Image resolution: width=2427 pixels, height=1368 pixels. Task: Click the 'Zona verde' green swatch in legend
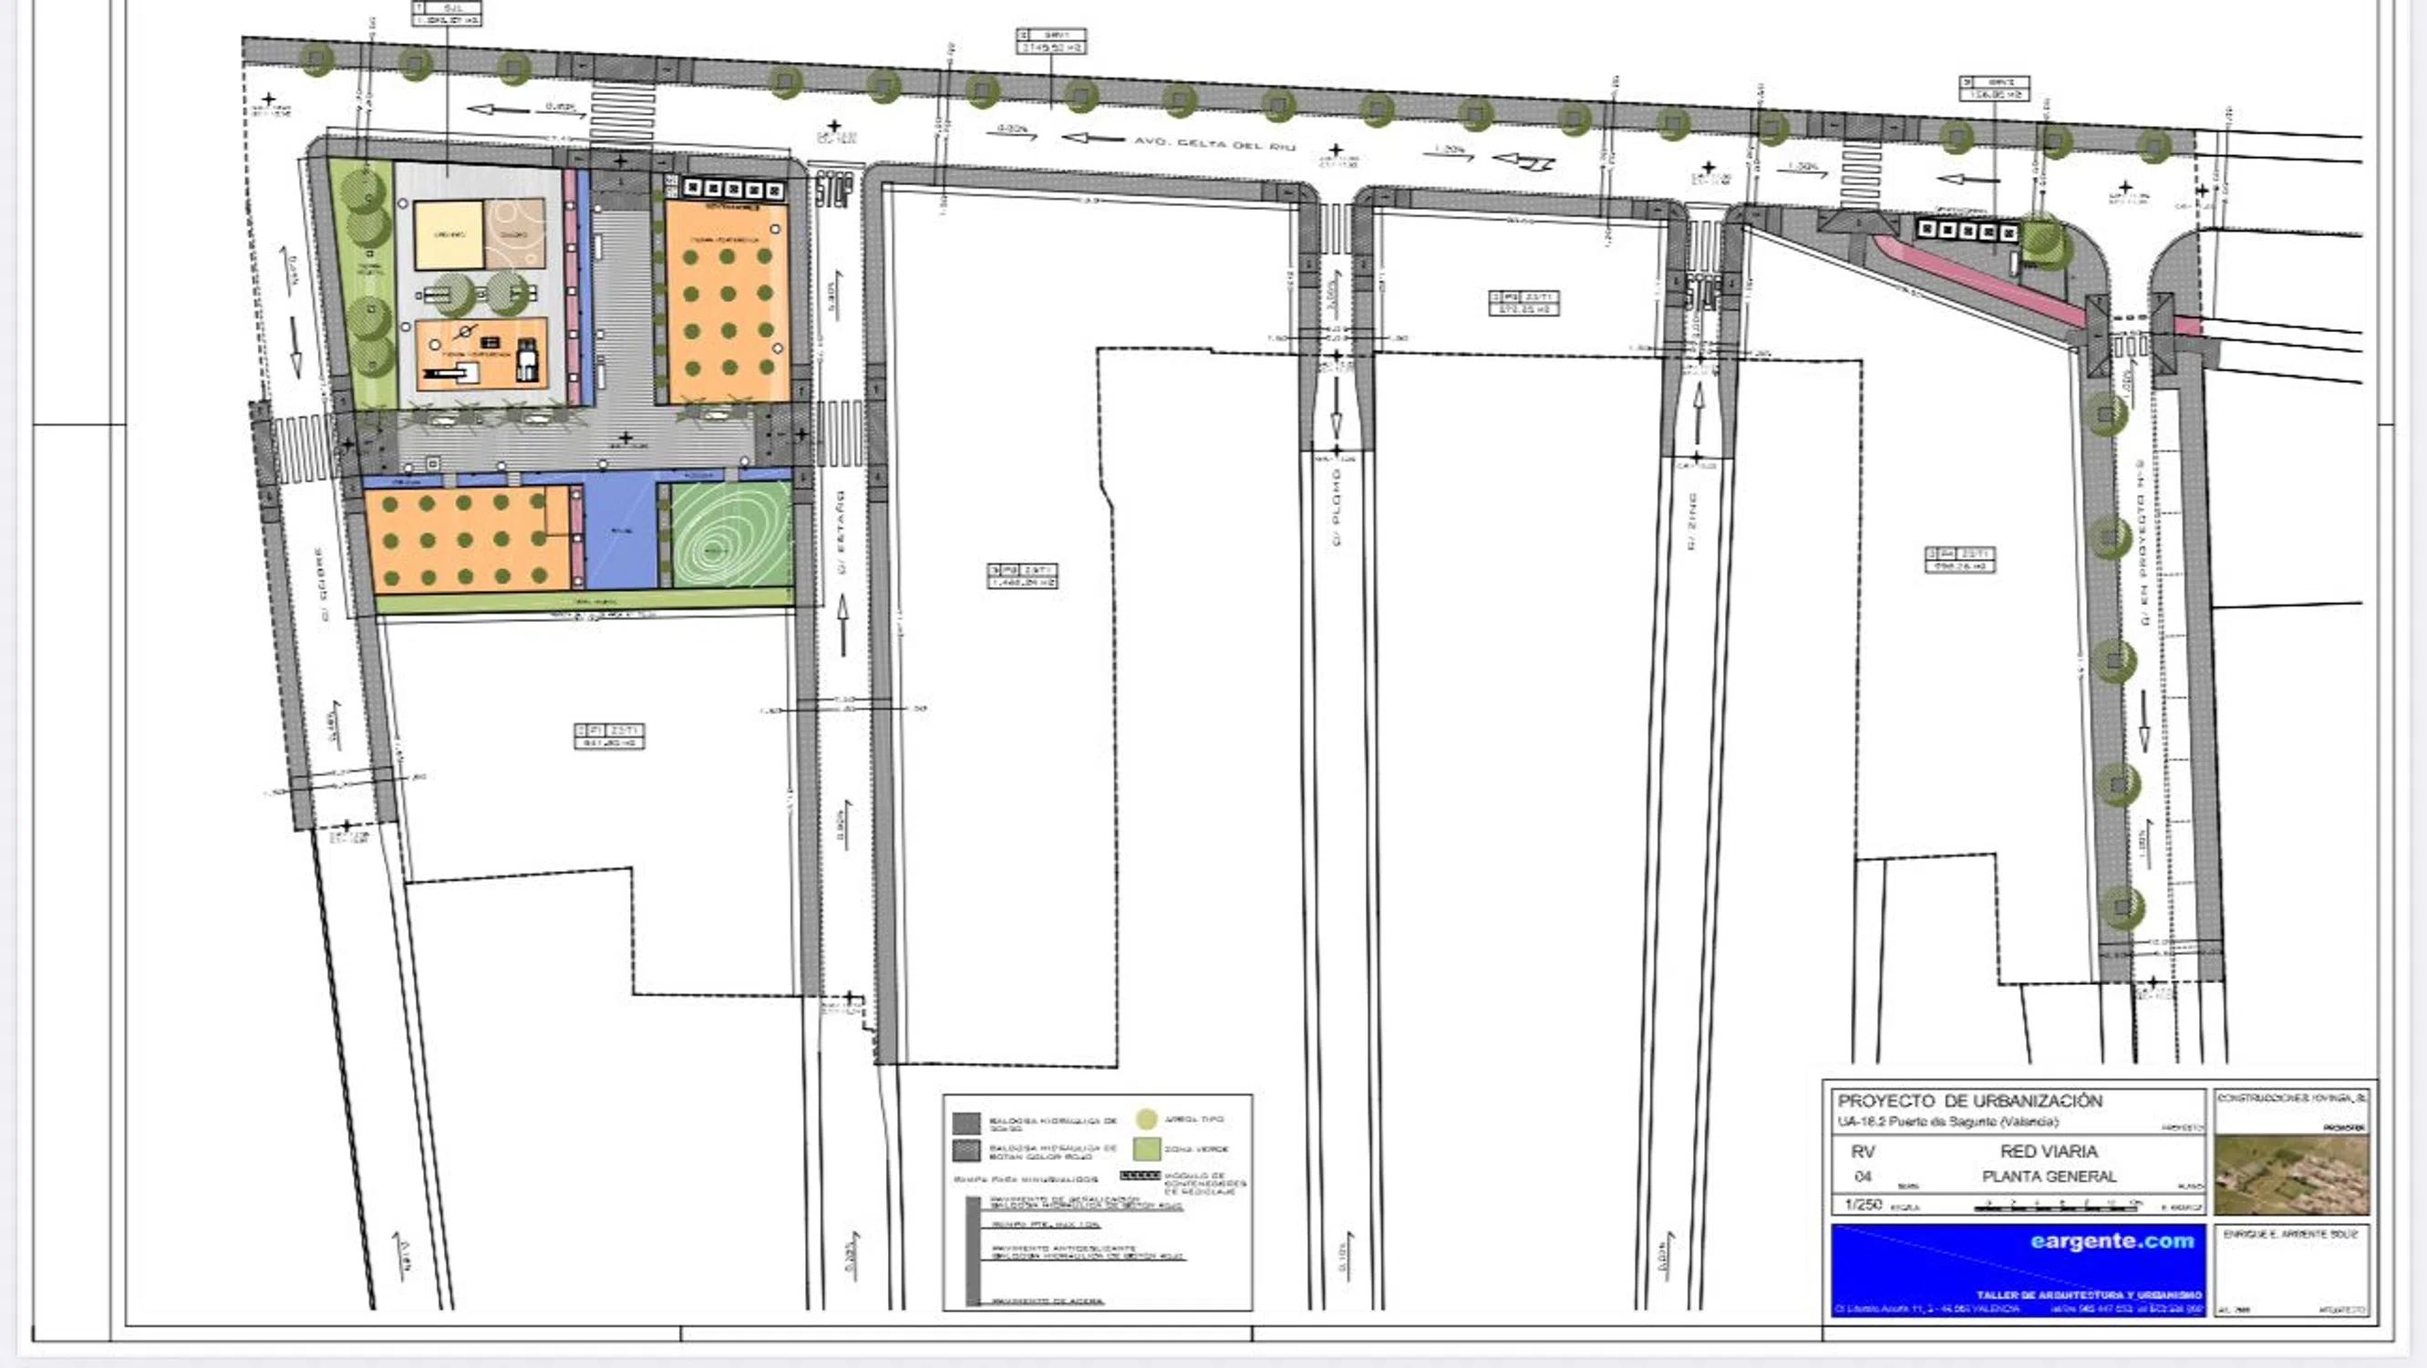pos(1146,1149)
